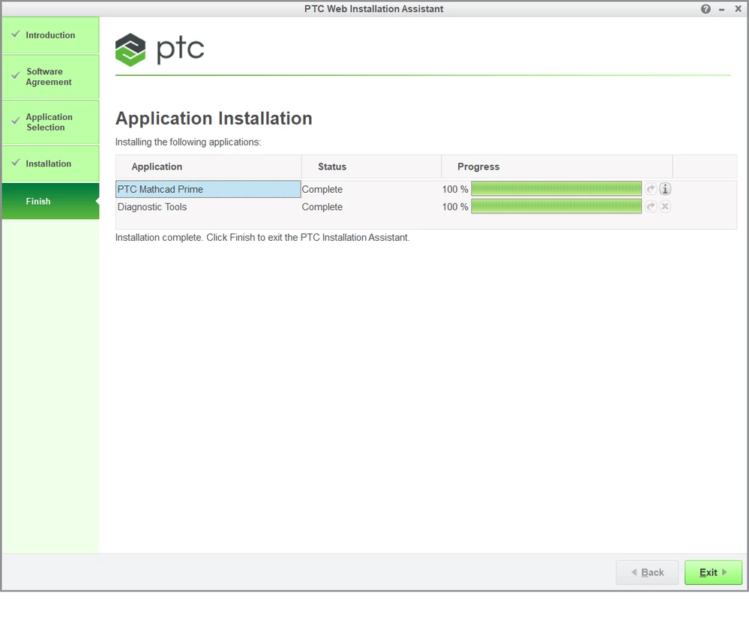The width and height of the screenshot is (749, 636).
Task: Select the Finish step in sidebar
Action: (x=51, y=201)
